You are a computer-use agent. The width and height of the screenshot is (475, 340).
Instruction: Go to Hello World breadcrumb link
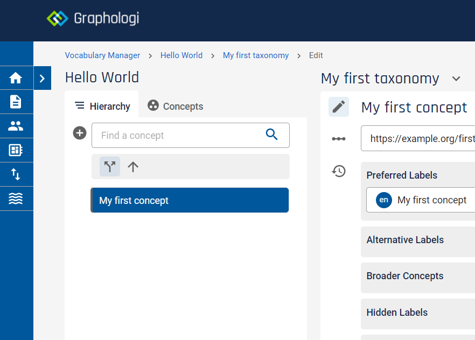[181, 55]
